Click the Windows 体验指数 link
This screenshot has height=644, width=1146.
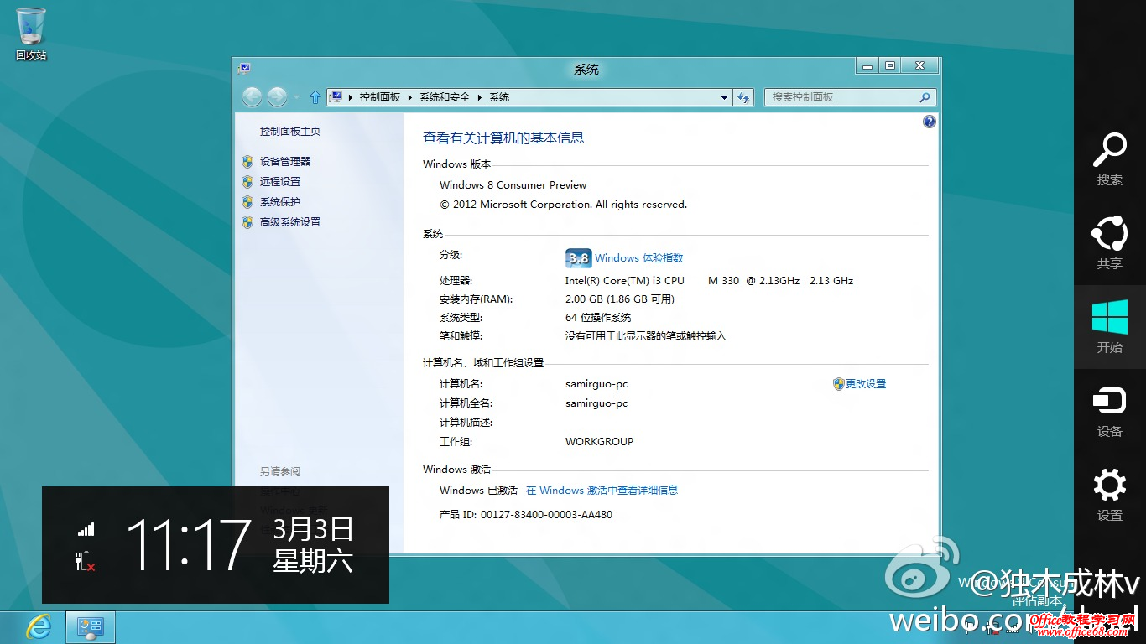click(638, 258)
